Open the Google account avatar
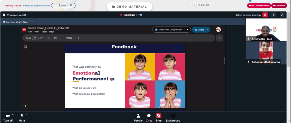Image resolution: width=291 pixels, height=123 pixels. 219,30
